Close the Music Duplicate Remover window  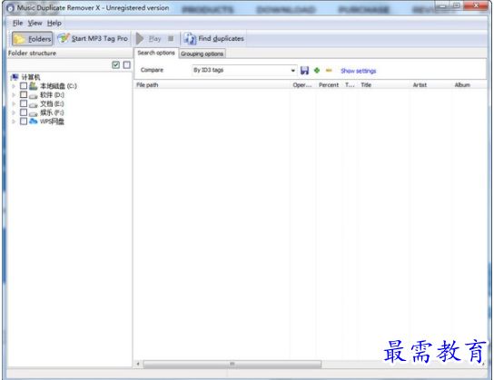tap(476, 6)
